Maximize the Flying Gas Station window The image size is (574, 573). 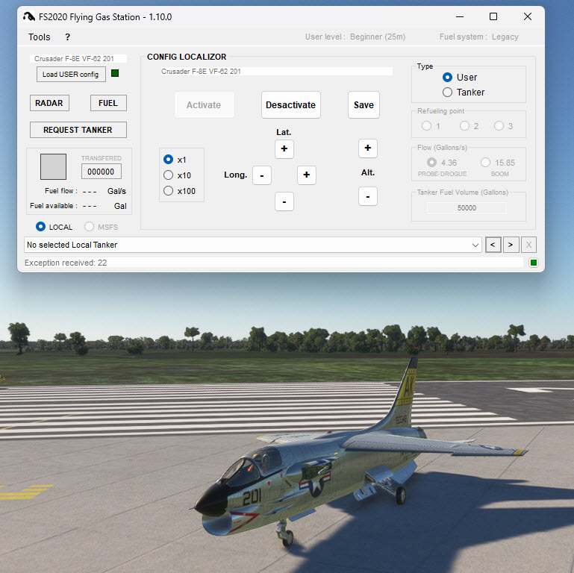493,16
